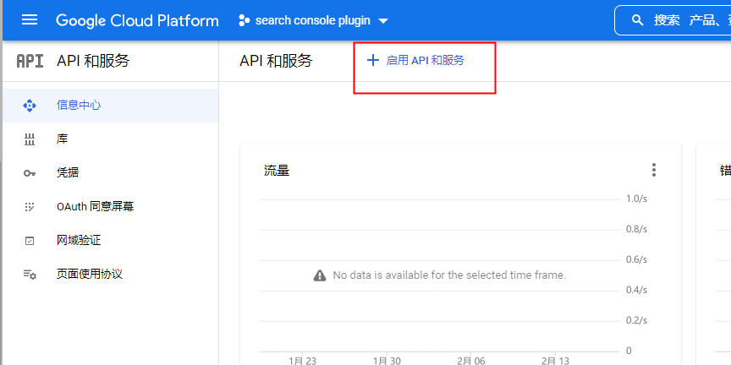Click the OAuth 同意屏幕 dots icon
The width and height of the screenshot is (731, 365).
coord(30,207)
